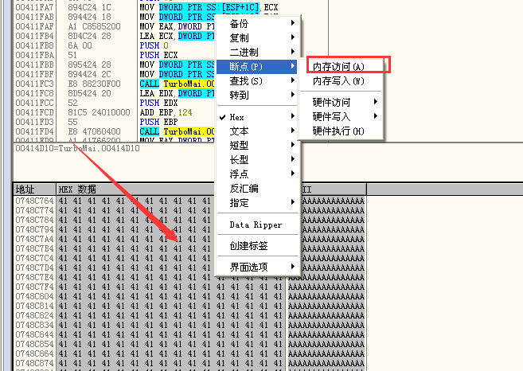
Task: Choose 内存写入(W) in breakpoint submenu
Action: tap(338, 81)
